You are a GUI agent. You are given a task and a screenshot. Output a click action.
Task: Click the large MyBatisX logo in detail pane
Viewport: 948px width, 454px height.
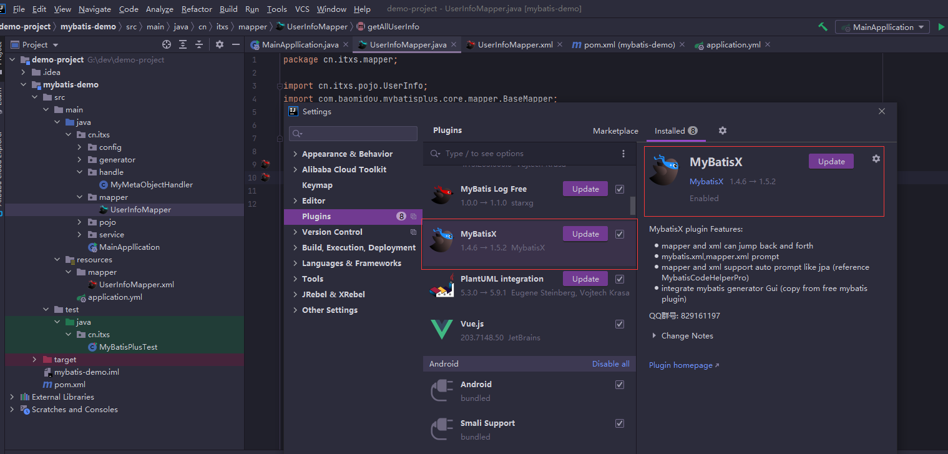[x=664, y=169]
